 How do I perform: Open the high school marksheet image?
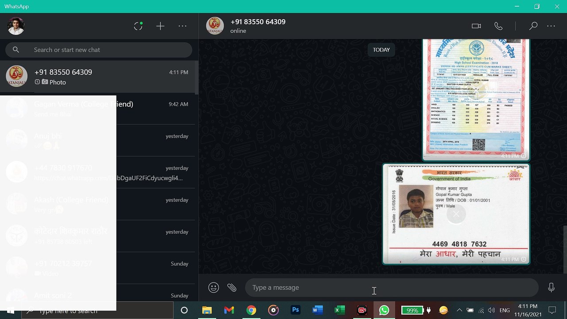click(476, 99)
